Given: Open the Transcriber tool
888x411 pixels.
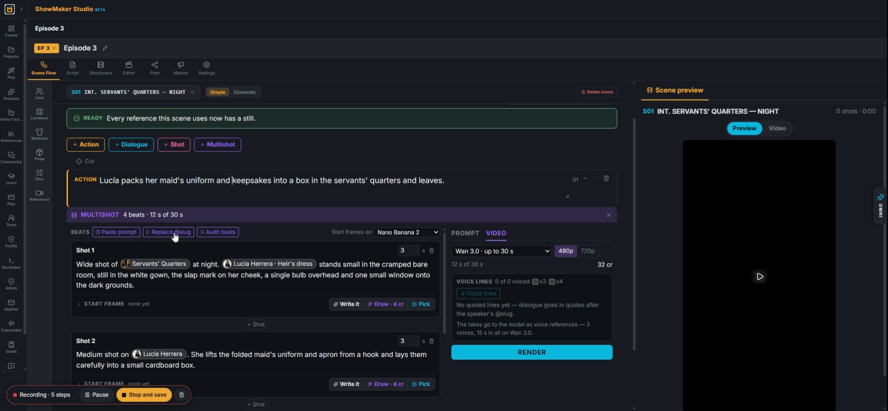Looking at the screenshot, I should (11, 326).
